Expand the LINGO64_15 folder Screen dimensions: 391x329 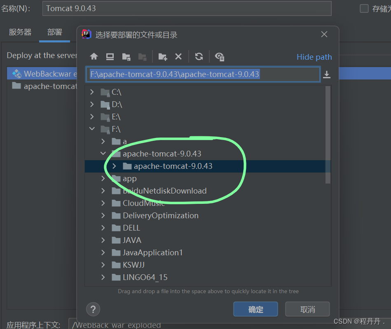(103, 277)
